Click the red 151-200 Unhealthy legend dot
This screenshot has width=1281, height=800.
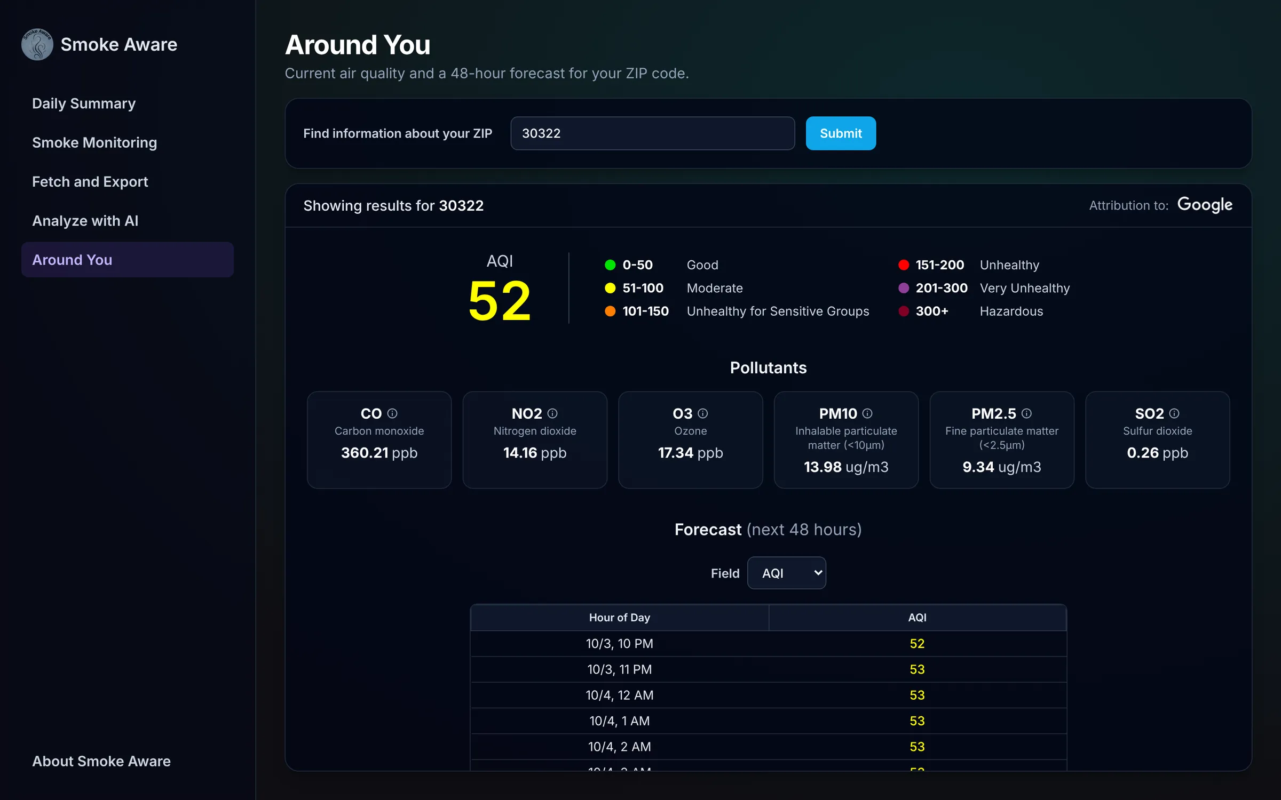[x=904, y=265]
